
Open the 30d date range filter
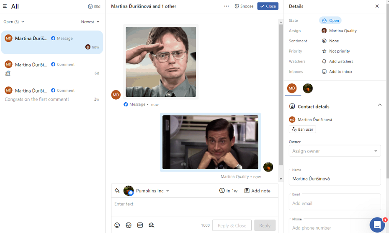(x=94, y=6)
